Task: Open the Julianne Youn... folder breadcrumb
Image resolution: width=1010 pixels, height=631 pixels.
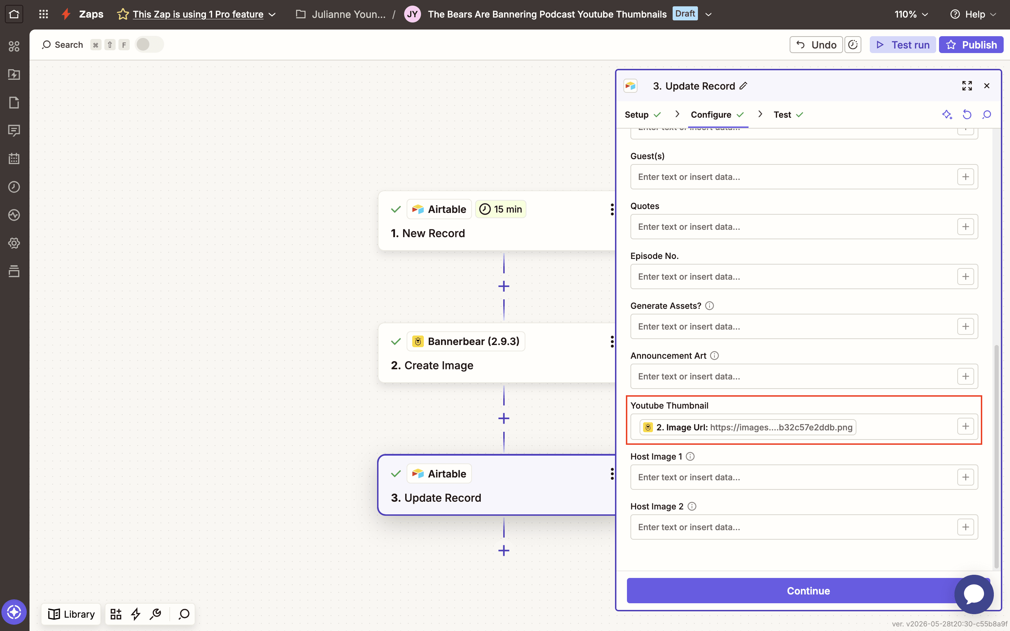Action: tap(341, 14)
